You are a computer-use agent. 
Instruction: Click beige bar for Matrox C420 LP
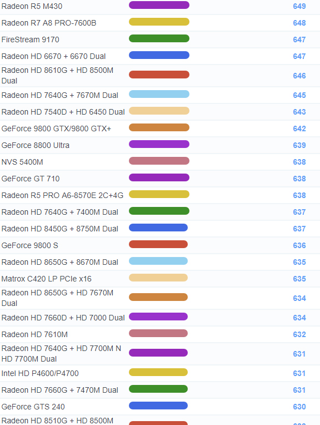pyautogui.click(x=158, y=278)
